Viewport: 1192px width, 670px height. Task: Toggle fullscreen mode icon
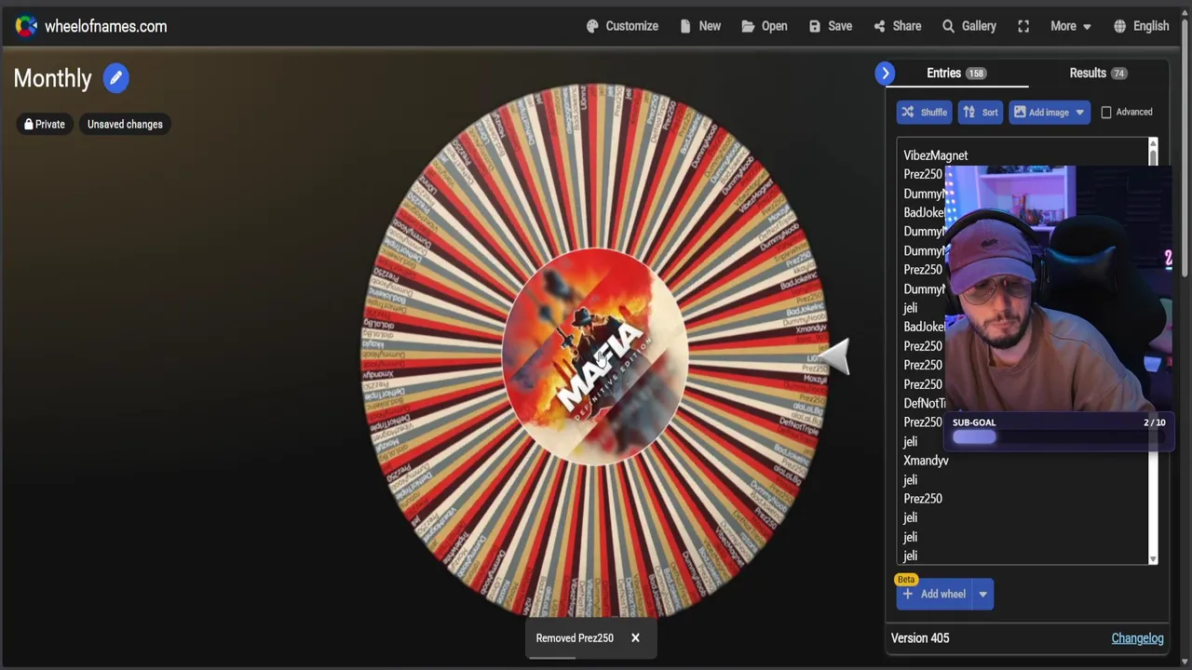pos(1023,26)
